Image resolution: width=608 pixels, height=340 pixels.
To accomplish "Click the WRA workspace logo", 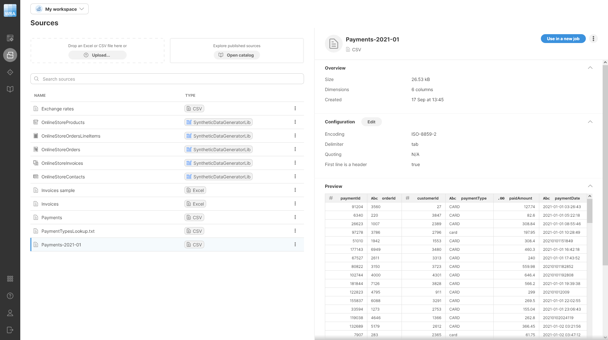I will coord(10,10).
